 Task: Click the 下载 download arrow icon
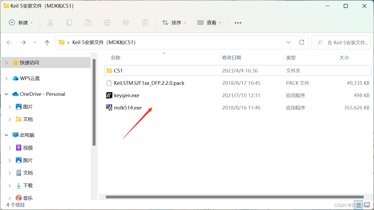[x=19, y=186]
